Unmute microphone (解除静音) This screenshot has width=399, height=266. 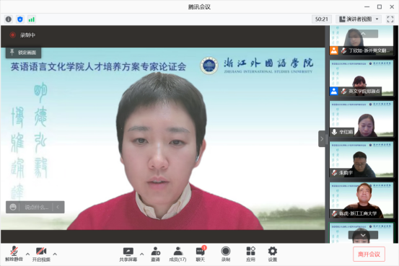14,254
